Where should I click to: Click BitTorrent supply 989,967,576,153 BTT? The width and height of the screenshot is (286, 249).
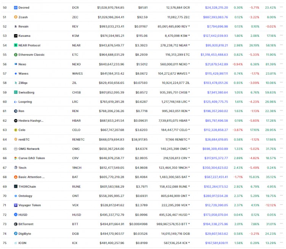tap(173, 224)
